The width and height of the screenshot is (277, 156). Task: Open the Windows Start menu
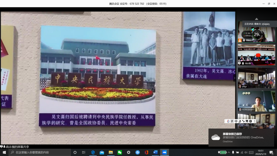(4, 152)
